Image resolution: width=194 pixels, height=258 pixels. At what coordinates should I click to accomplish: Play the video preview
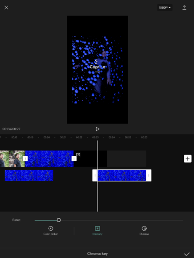click(98, 129)
